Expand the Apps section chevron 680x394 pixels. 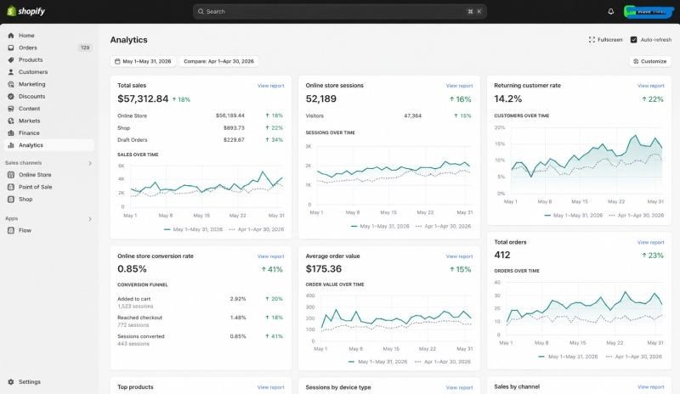click(90, 219)
